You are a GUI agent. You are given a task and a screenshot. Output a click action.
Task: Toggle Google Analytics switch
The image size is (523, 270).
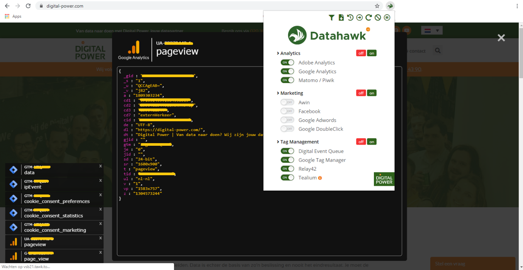tap(287, 71)
